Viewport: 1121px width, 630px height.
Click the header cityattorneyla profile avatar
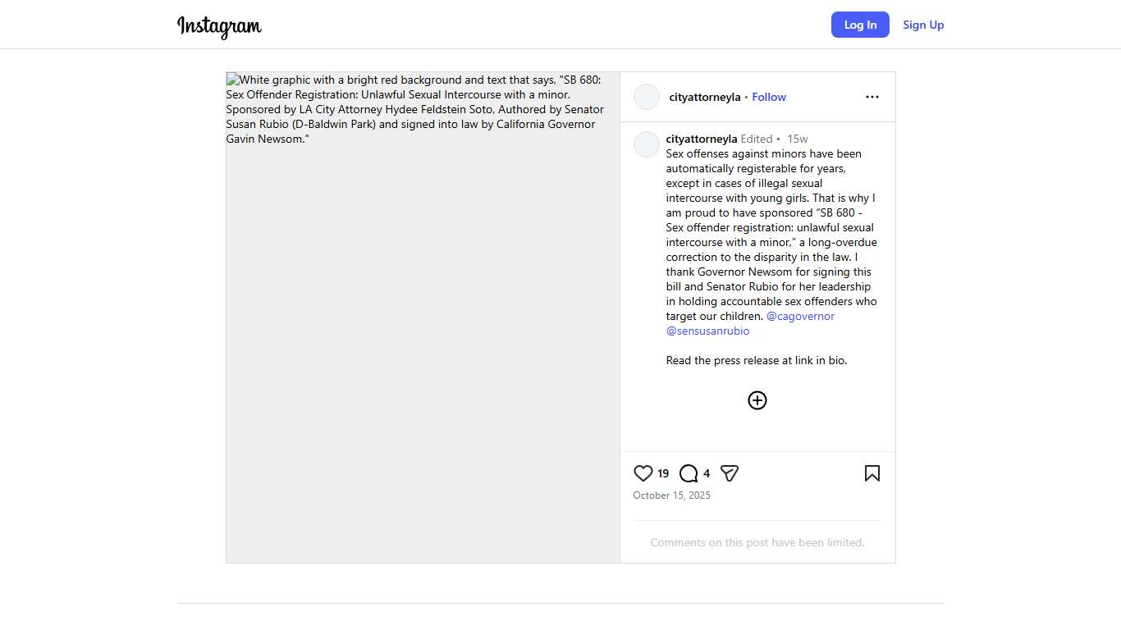[647, 97]
